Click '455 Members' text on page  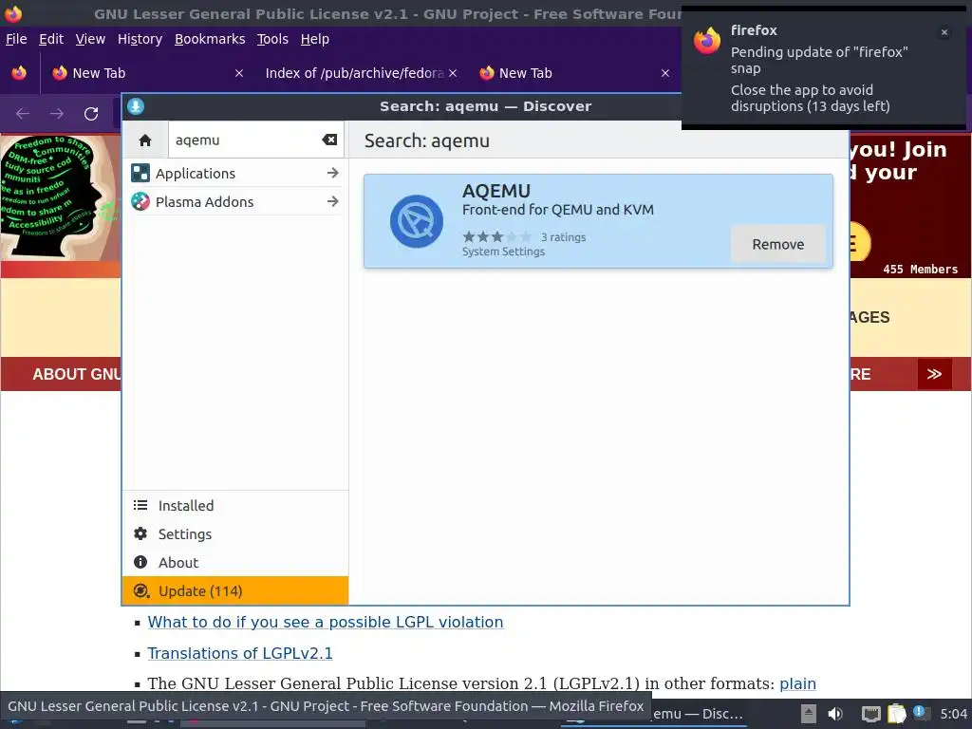(920, 269)
